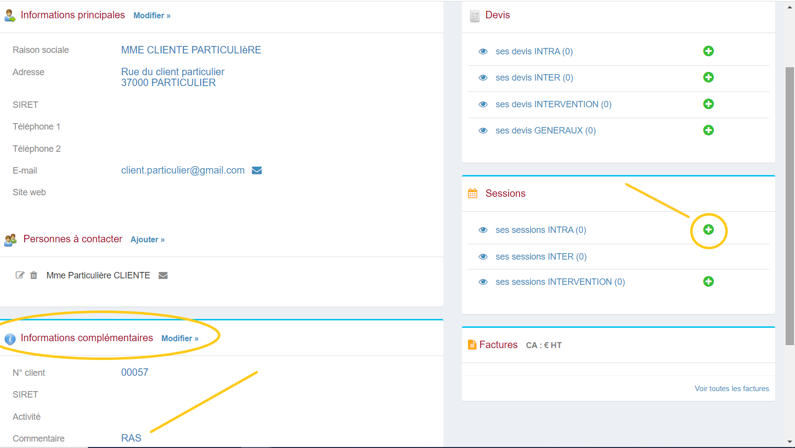
Task: Delete the contact with the trash icon
Action: (34, 275)
